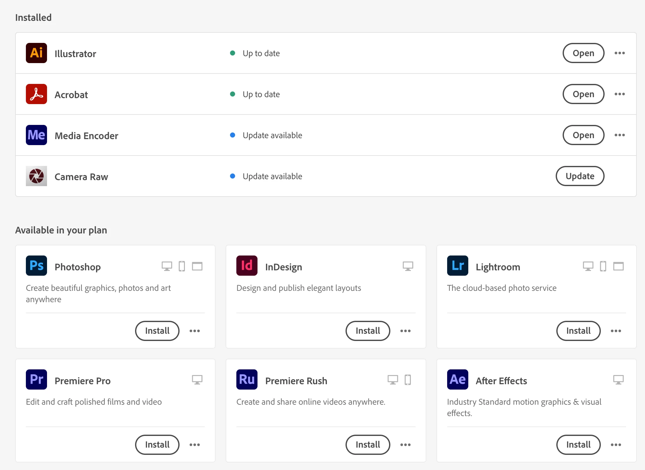Open more options menu for Illustrator
This screenshot has height=470, width=645.
point(619,53)
